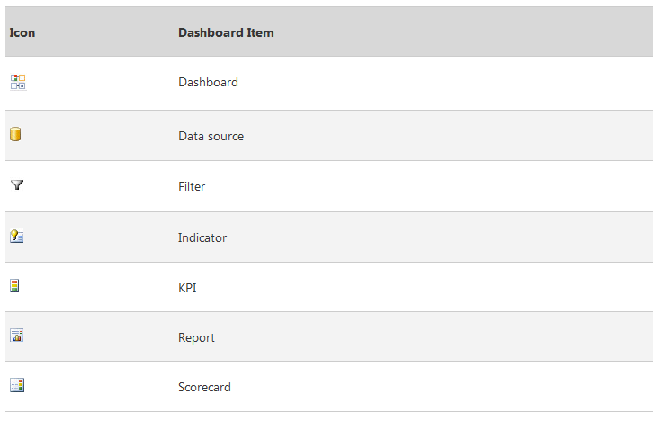Viewport: 663px width, 421px height.
Task: Click the Filter funnel icon
Action: (x=17, y=185)
